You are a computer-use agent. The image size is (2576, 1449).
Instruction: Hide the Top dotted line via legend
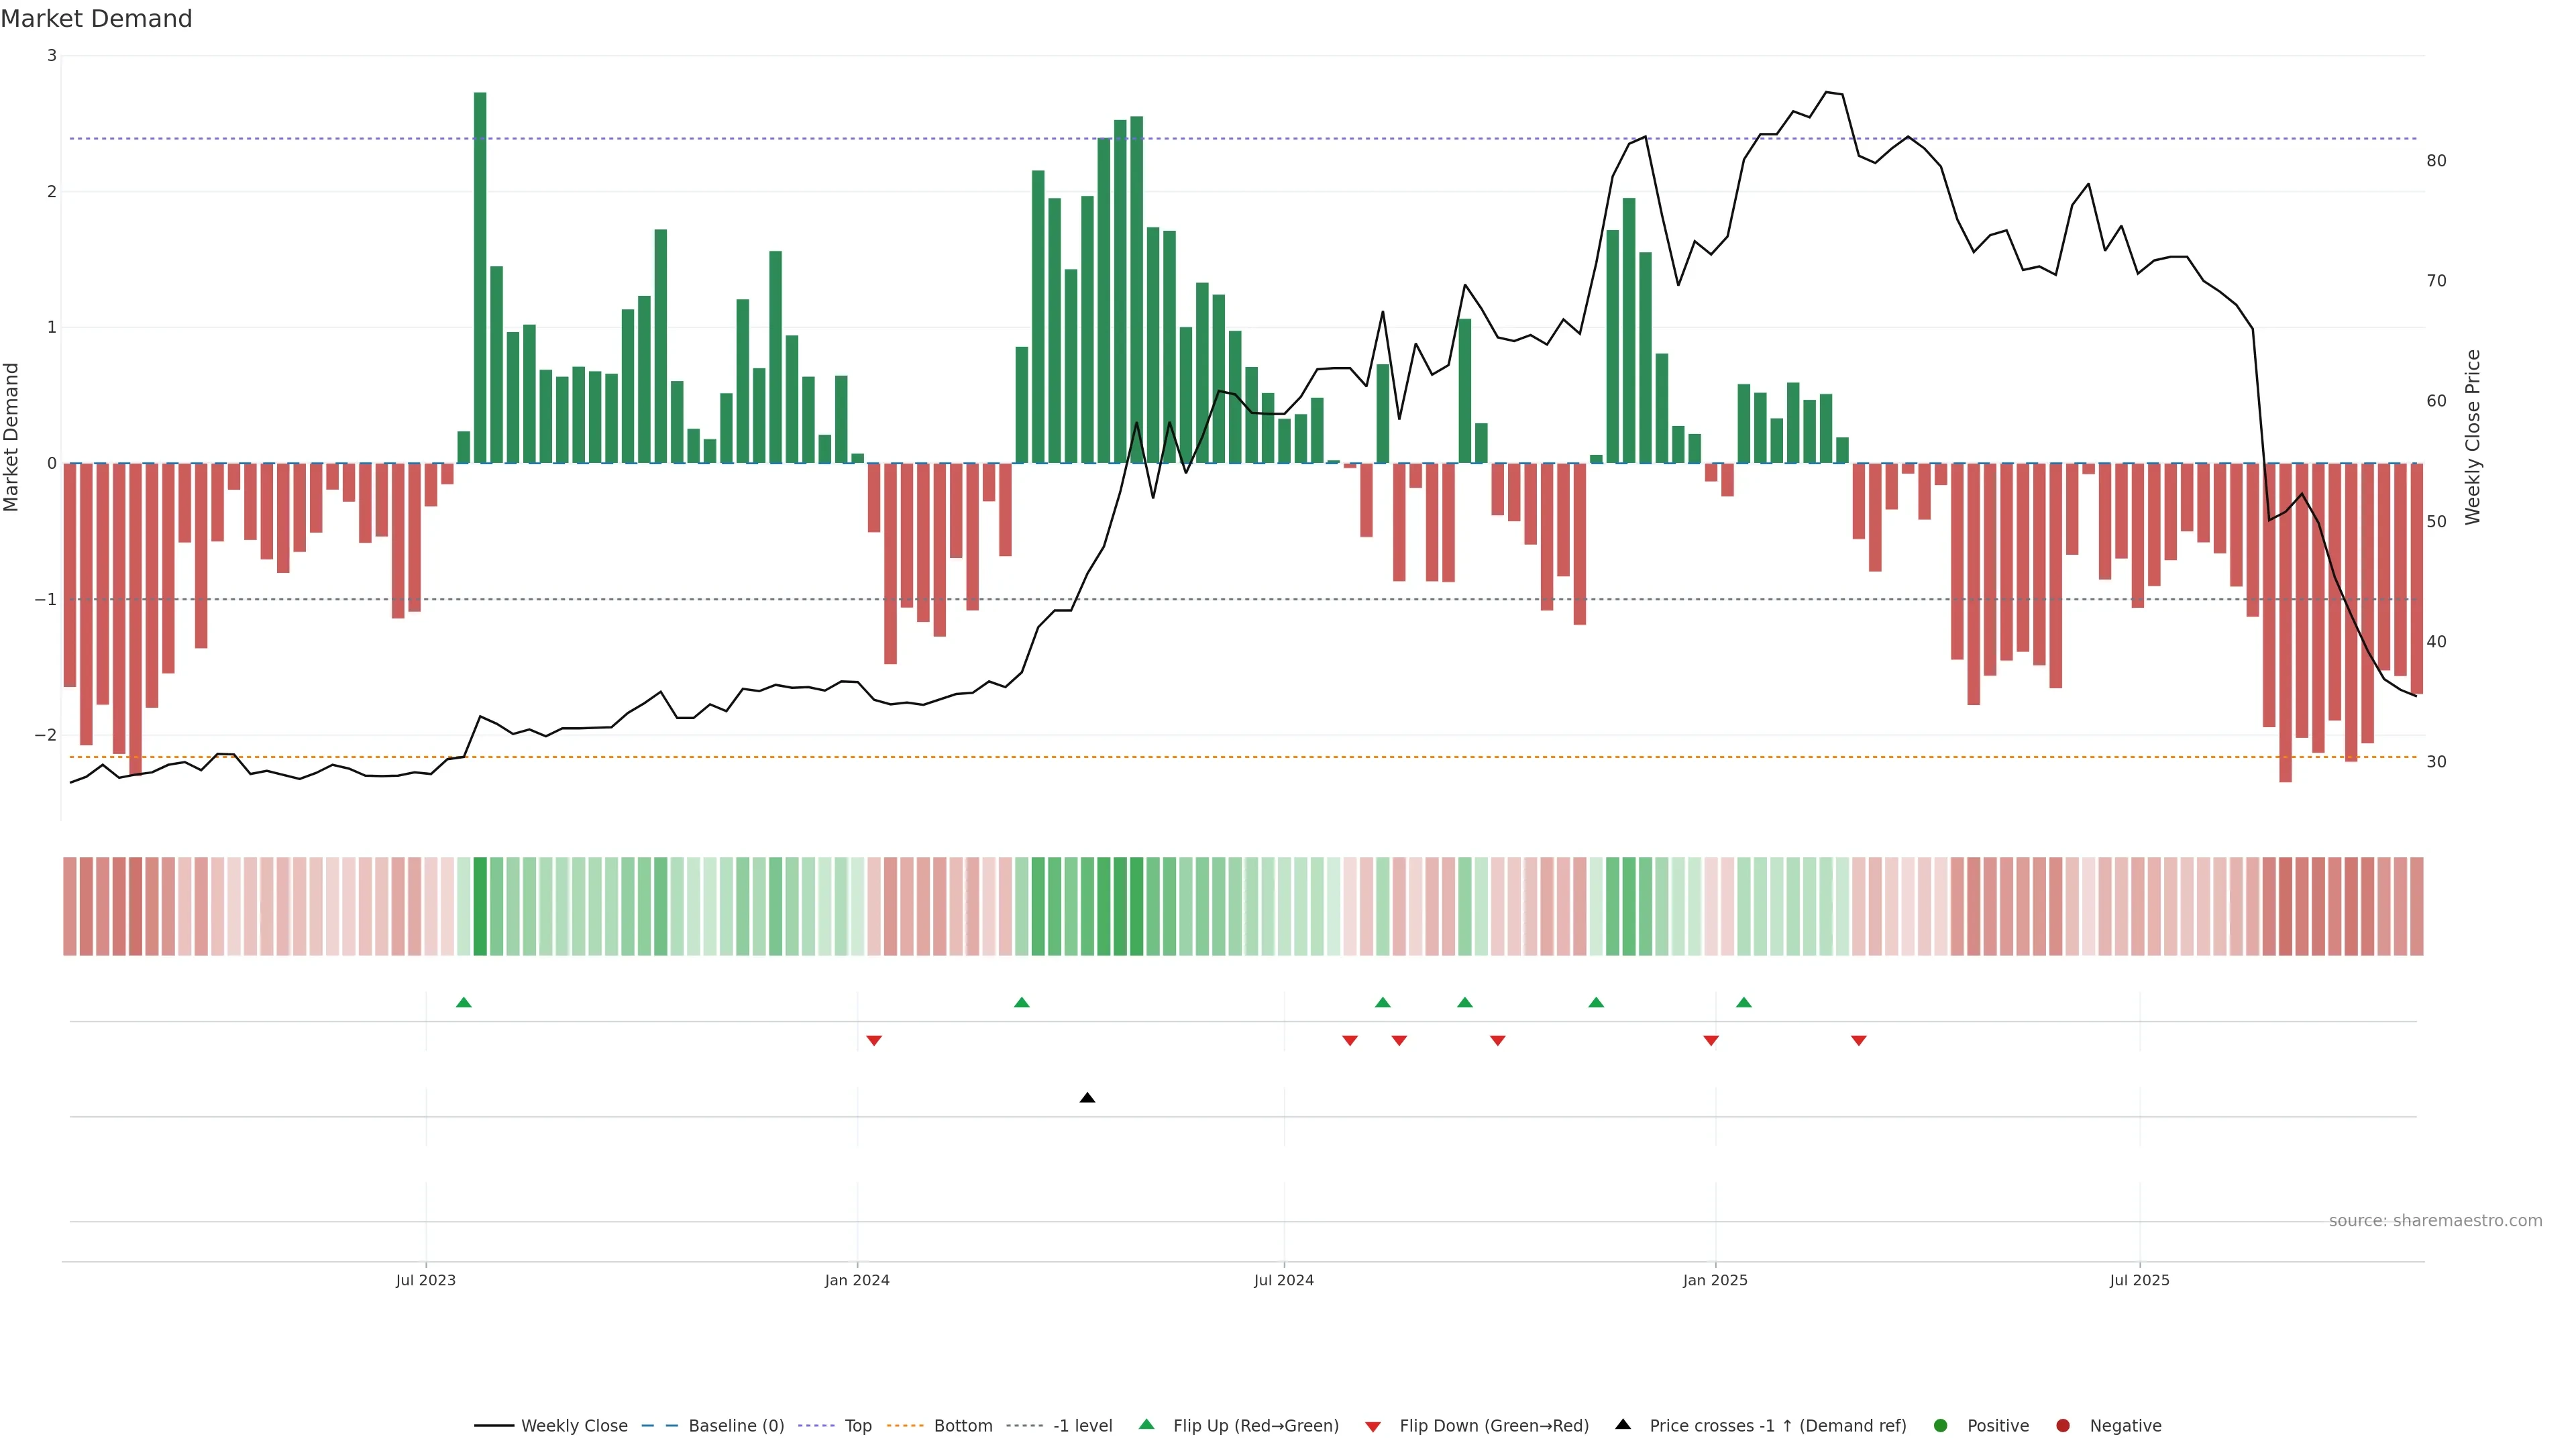point(857,1426)
